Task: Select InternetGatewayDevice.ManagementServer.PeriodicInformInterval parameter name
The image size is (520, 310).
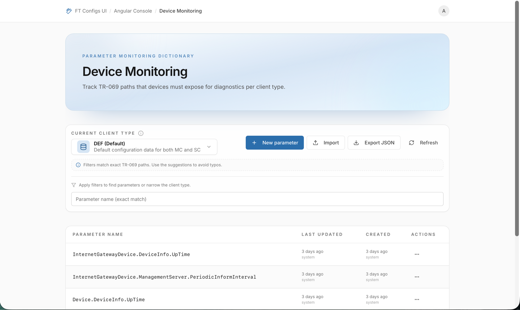Action: pos(164,277)
